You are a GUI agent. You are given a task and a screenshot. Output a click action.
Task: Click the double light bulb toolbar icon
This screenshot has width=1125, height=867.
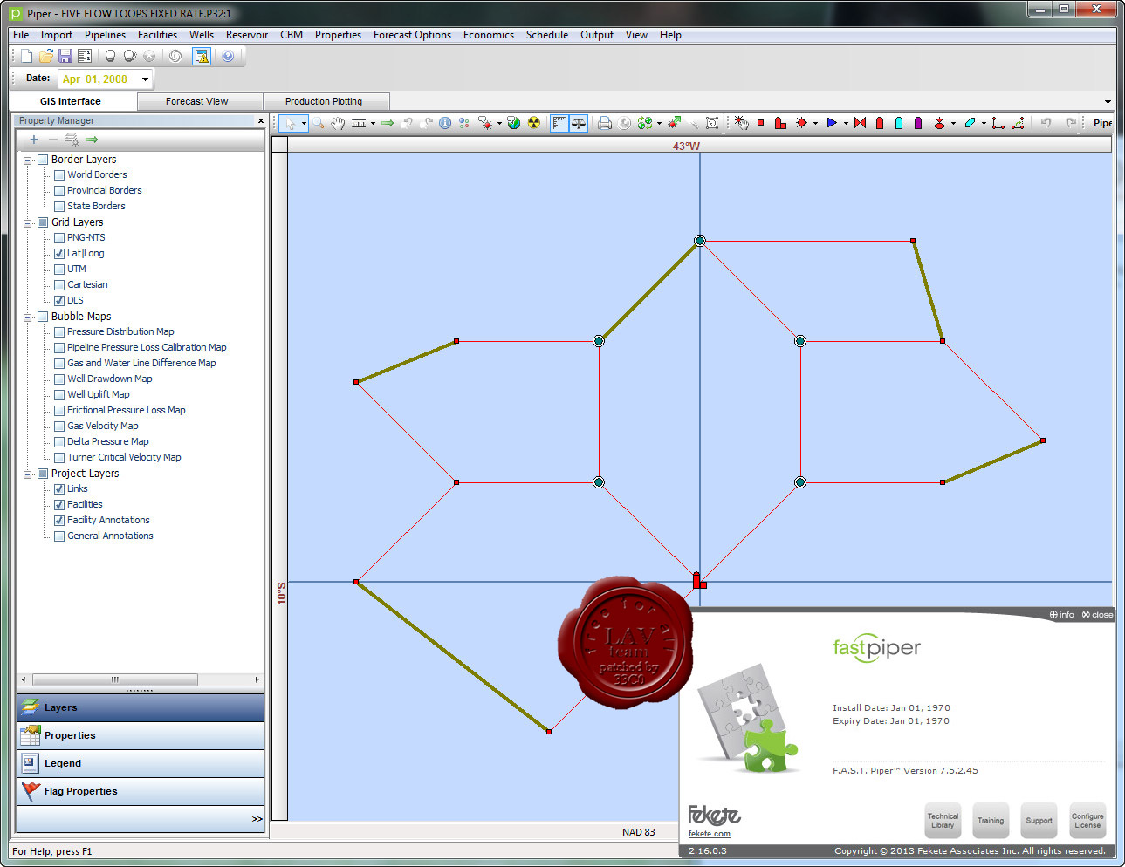pyautogui.click(x=129, y=56)
